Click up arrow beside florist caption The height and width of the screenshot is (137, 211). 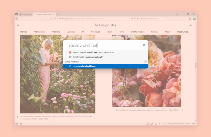17,117
